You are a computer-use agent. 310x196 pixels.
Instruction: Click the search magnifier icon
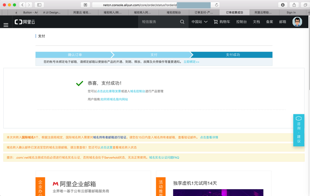pos(182,22)
